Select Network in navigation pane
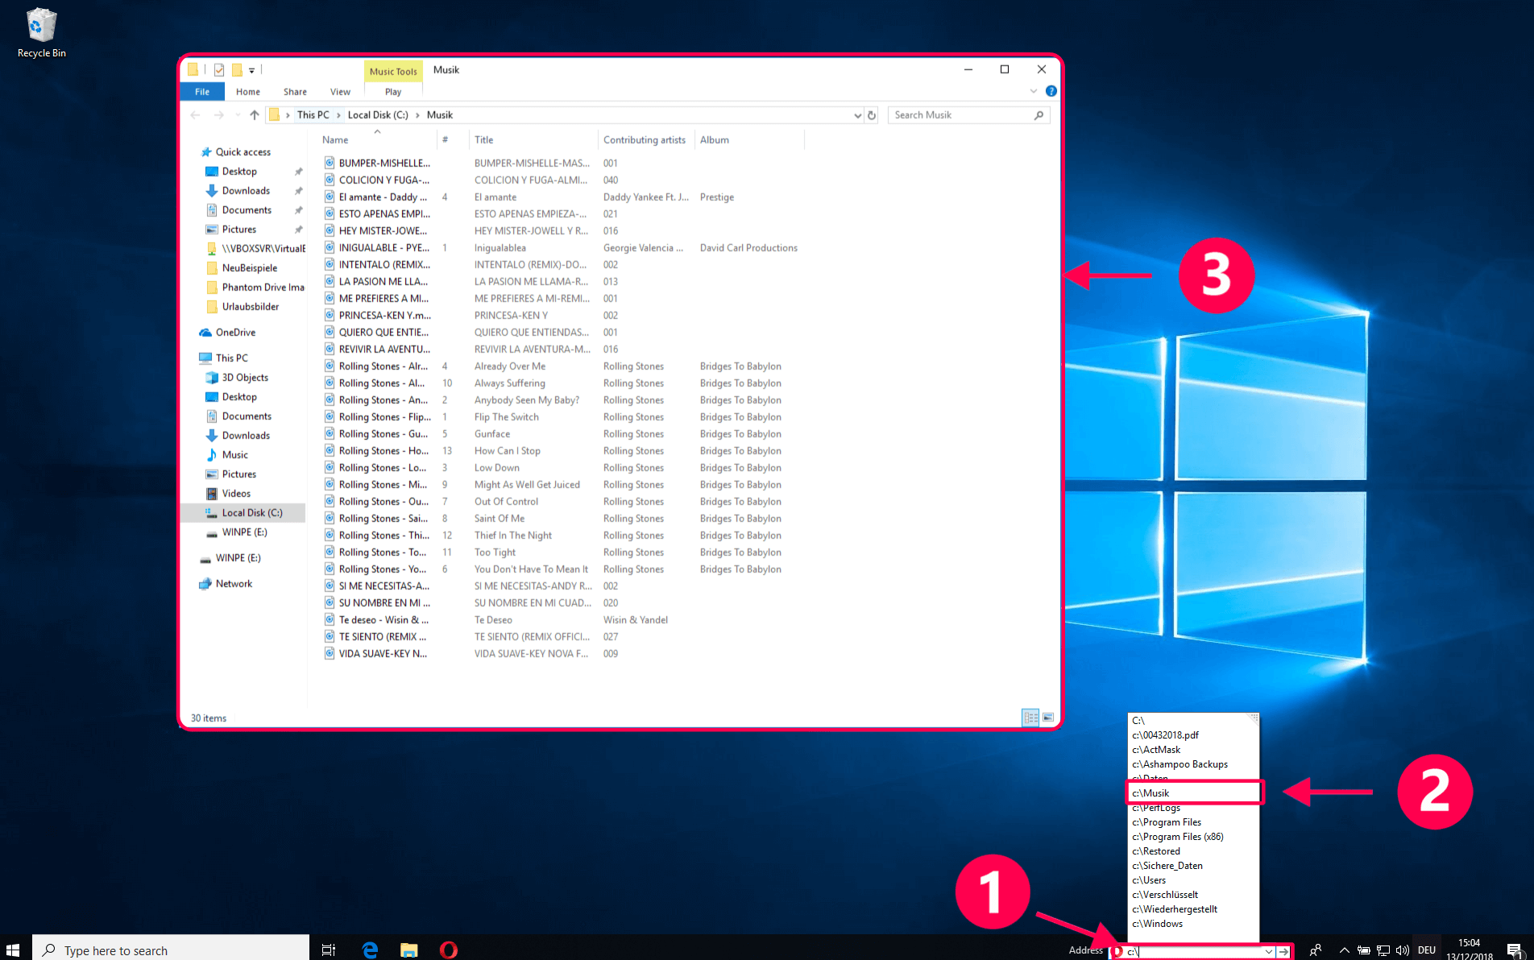This screenshot has width=1534, height=960. pos(234,584)
